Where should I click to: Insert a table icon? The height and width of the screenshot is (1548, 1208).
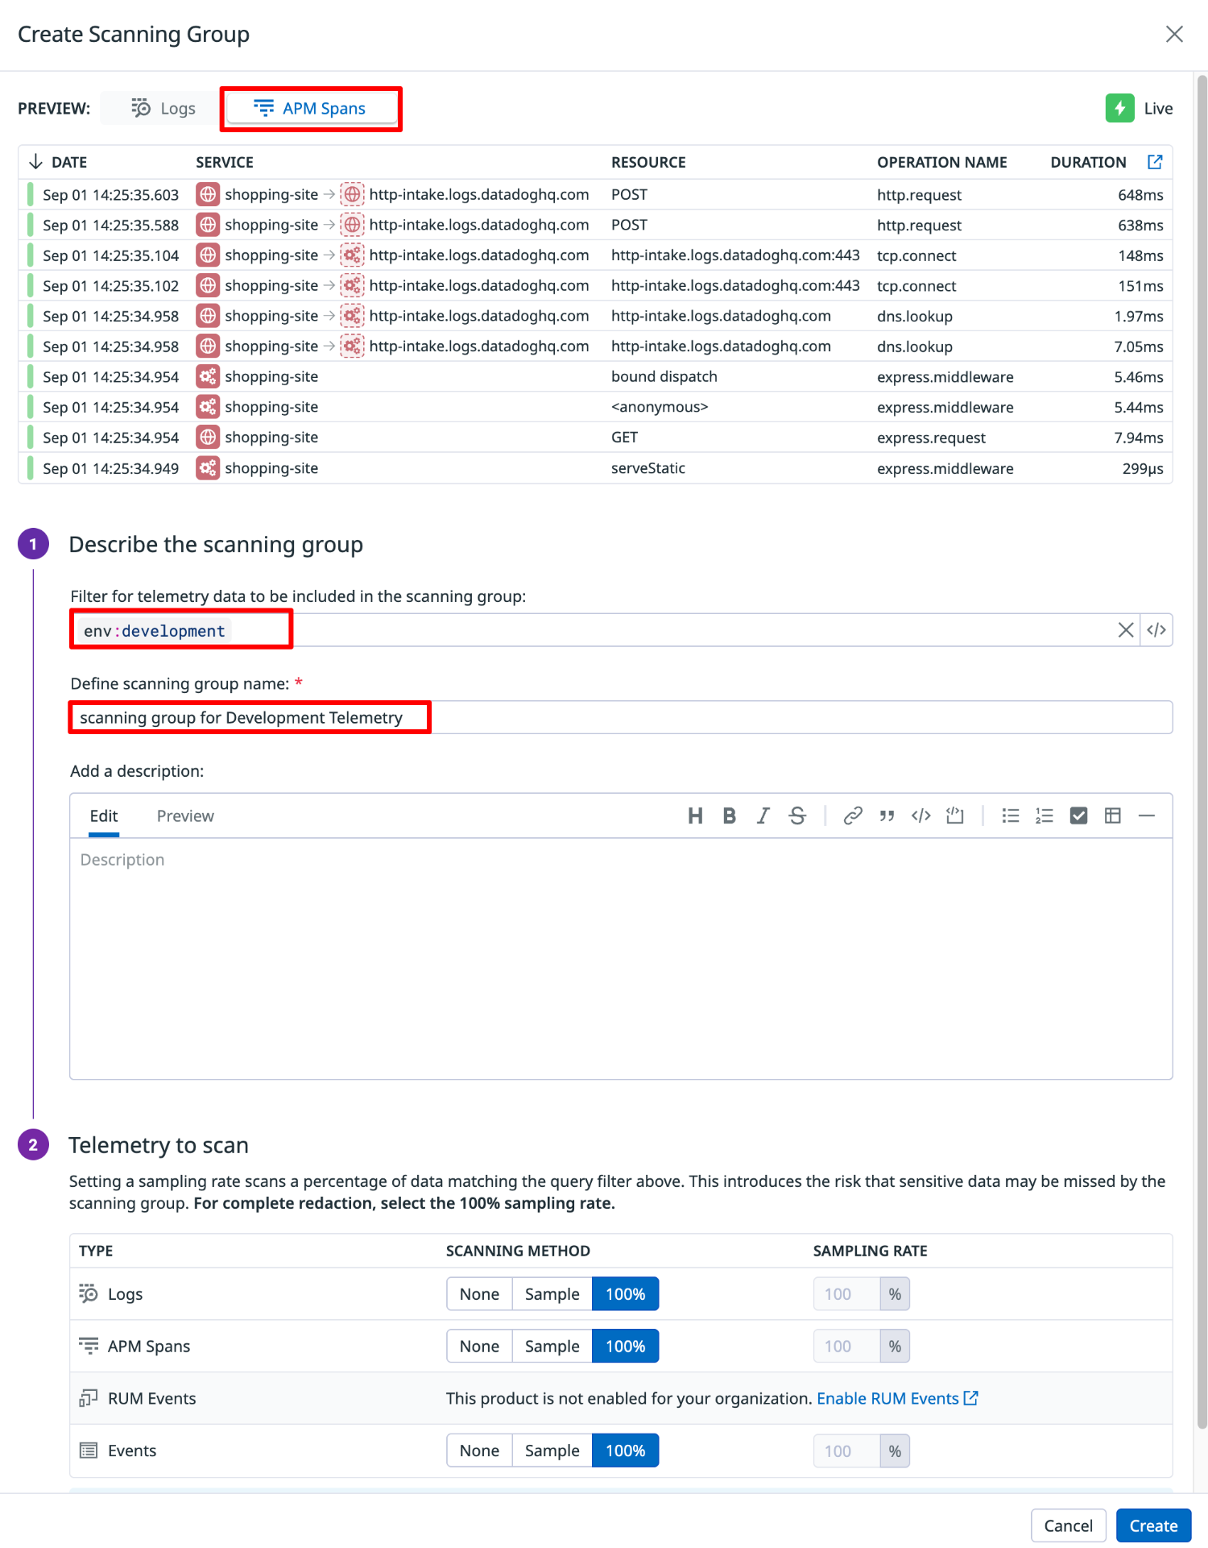(x=1113, y=816)
